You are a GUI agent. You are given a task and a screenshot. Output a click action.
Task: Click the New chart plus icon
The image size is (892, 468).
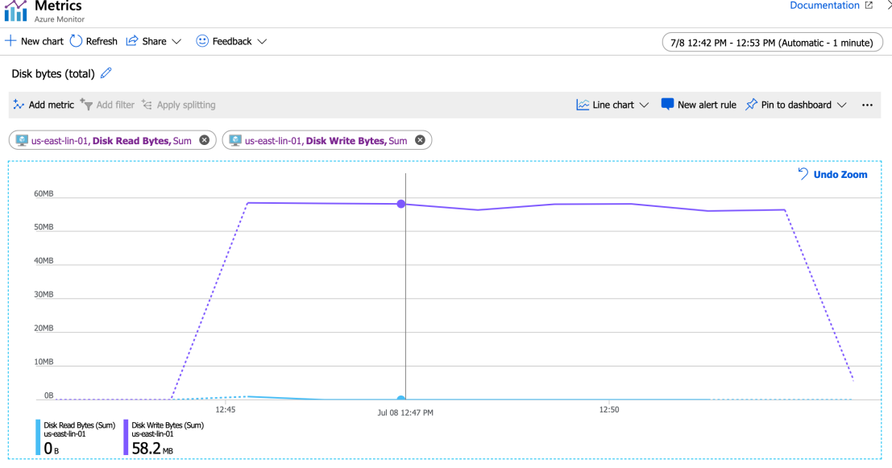coord(10,41)
